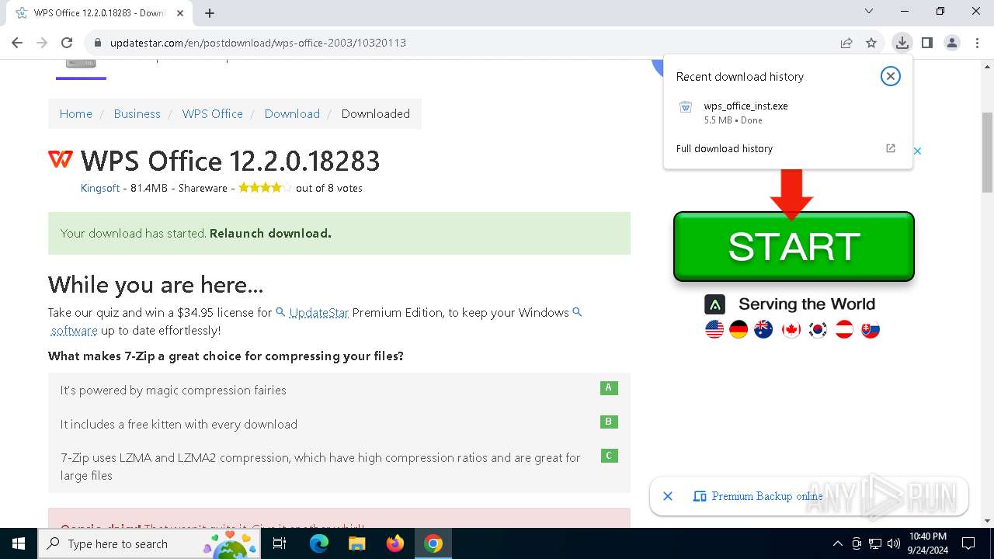This screenshot has height=559, width=994.
Task: Click the network tray icon
Action: pos(875,543)
